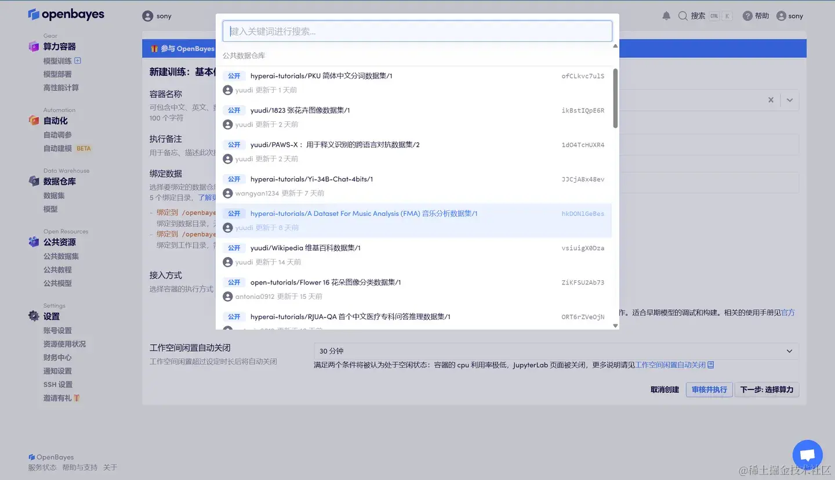Open 账号设置 in sidebar
Image resolution: width=835 pixels, height=480 pixels.
[57, 330]
